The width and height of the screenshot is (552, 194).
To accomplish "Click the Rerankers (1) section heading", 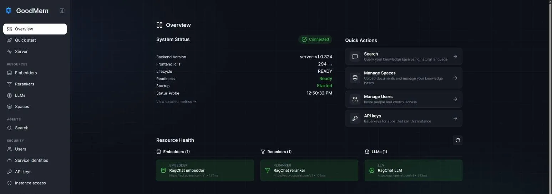I will [x=276, y=152].
